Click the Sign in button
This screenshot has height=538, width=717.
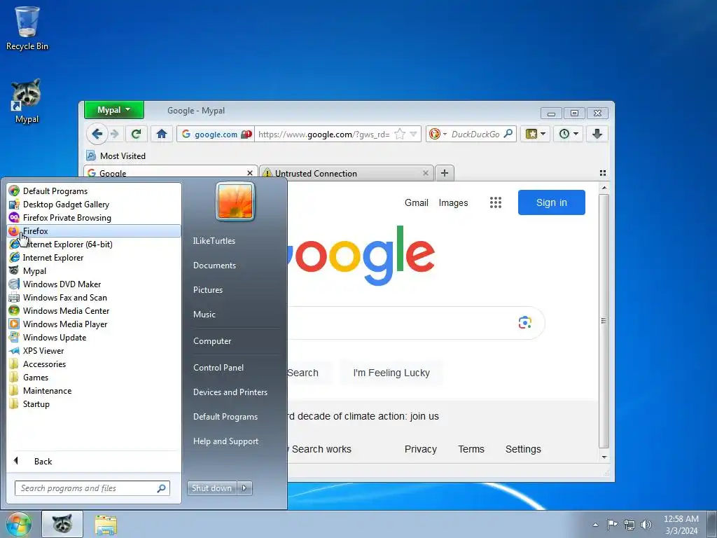552,202
